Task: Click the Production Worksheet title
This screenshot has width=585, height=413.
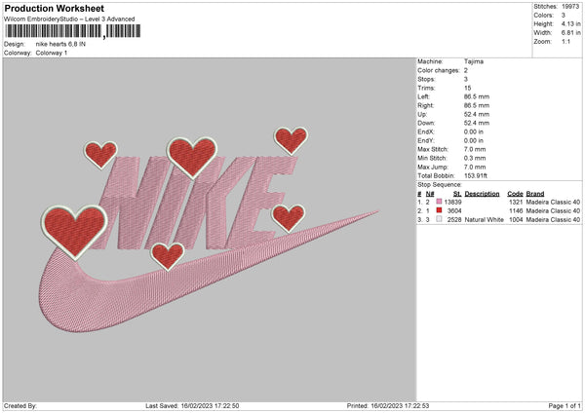Action: (54, 8)
